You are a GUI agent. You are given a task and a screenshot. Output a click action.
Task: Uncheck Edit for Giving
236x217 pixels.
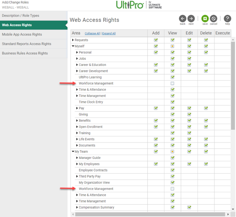(x=189, y=114)
